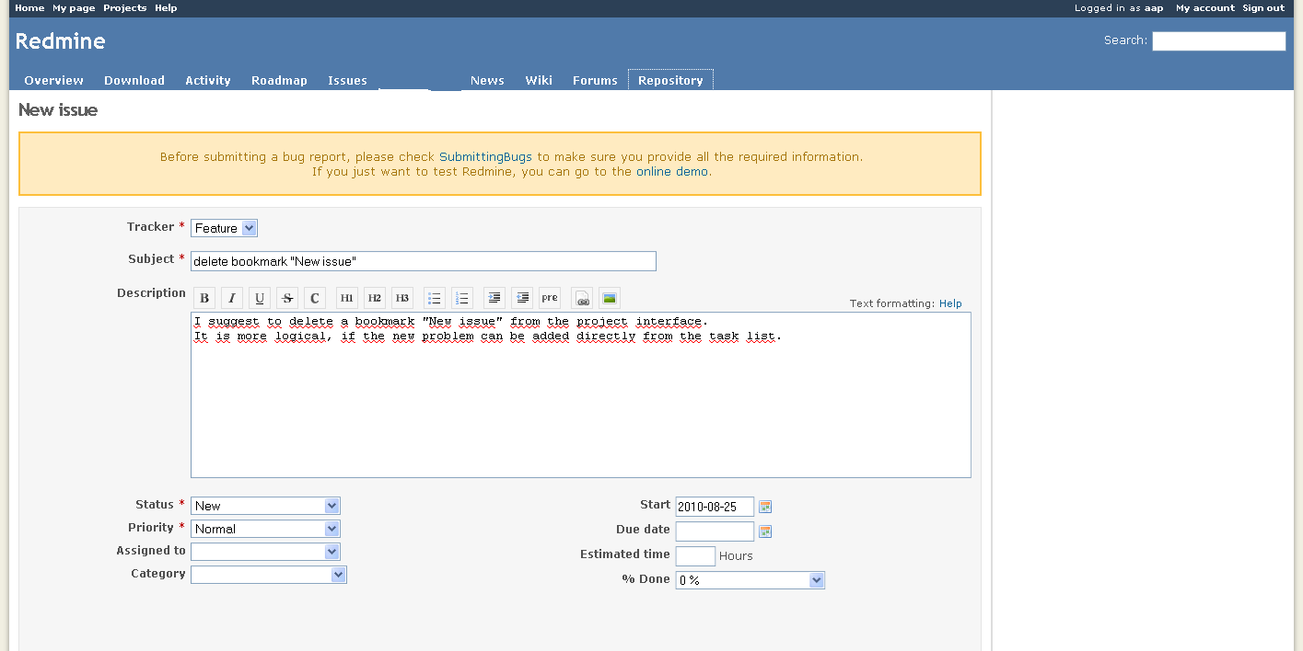Insert an ordered numbered list
Image resolution: width=1303 pixels, height=651 pixels.
pyautogui.click(x=462, y=298)
